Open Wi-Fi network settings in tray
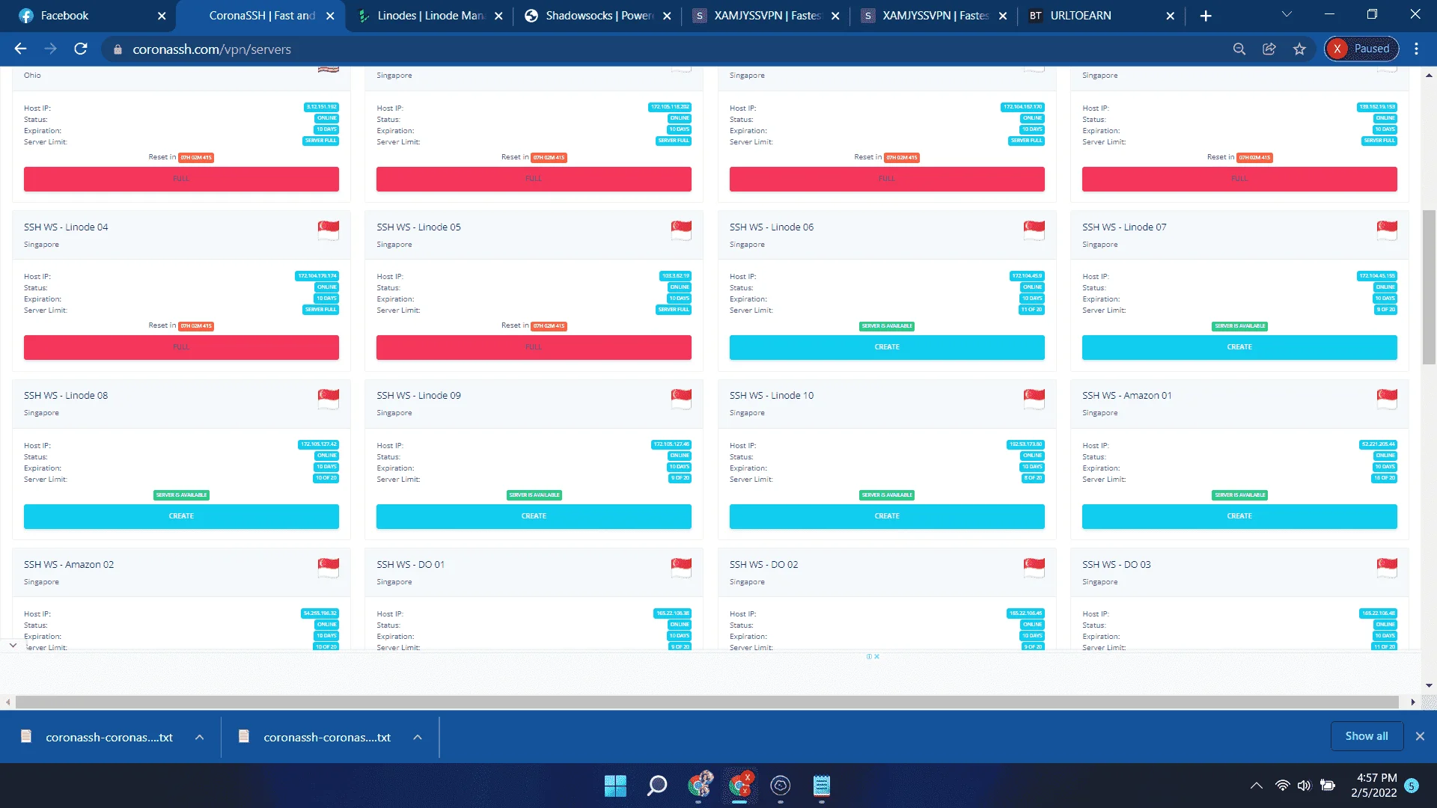 tap(1282, 786)
